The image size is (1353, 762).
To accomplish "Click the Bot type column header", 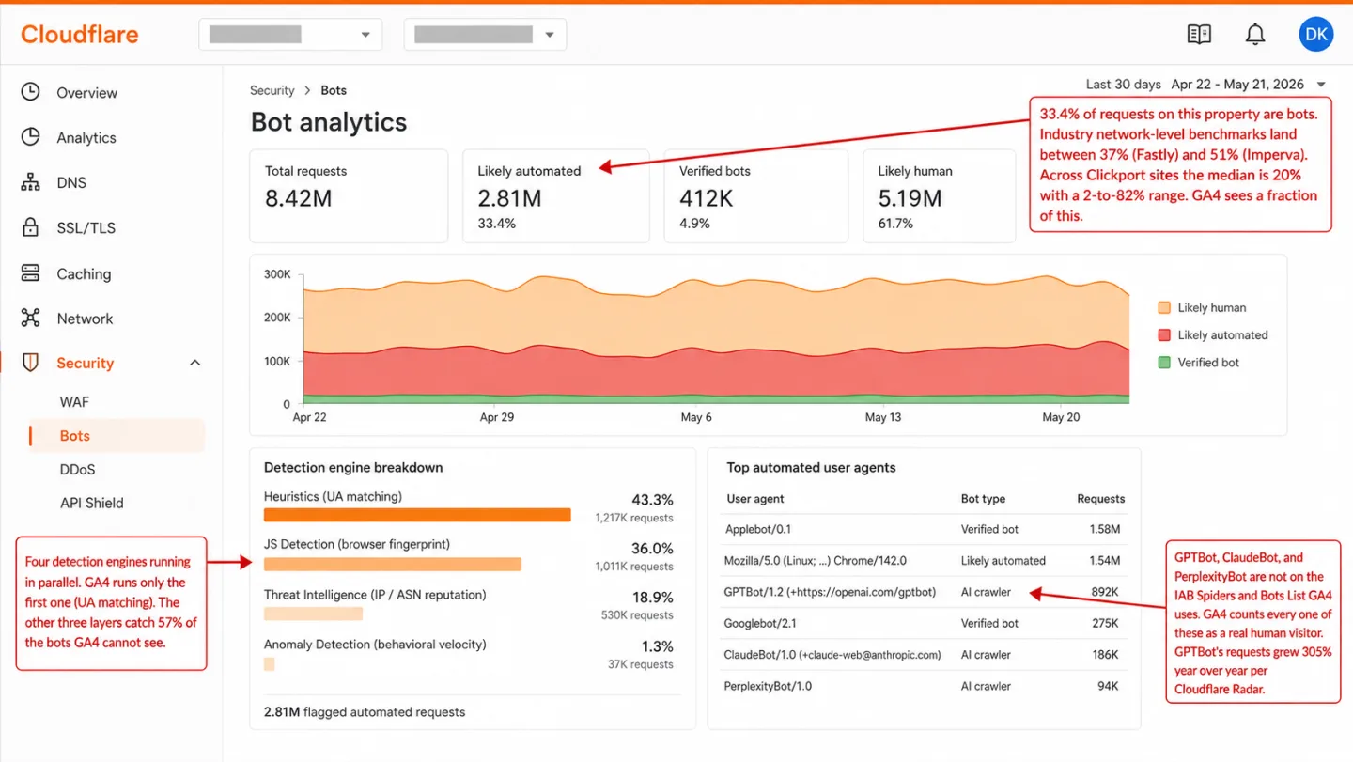I will pos(983,499).
